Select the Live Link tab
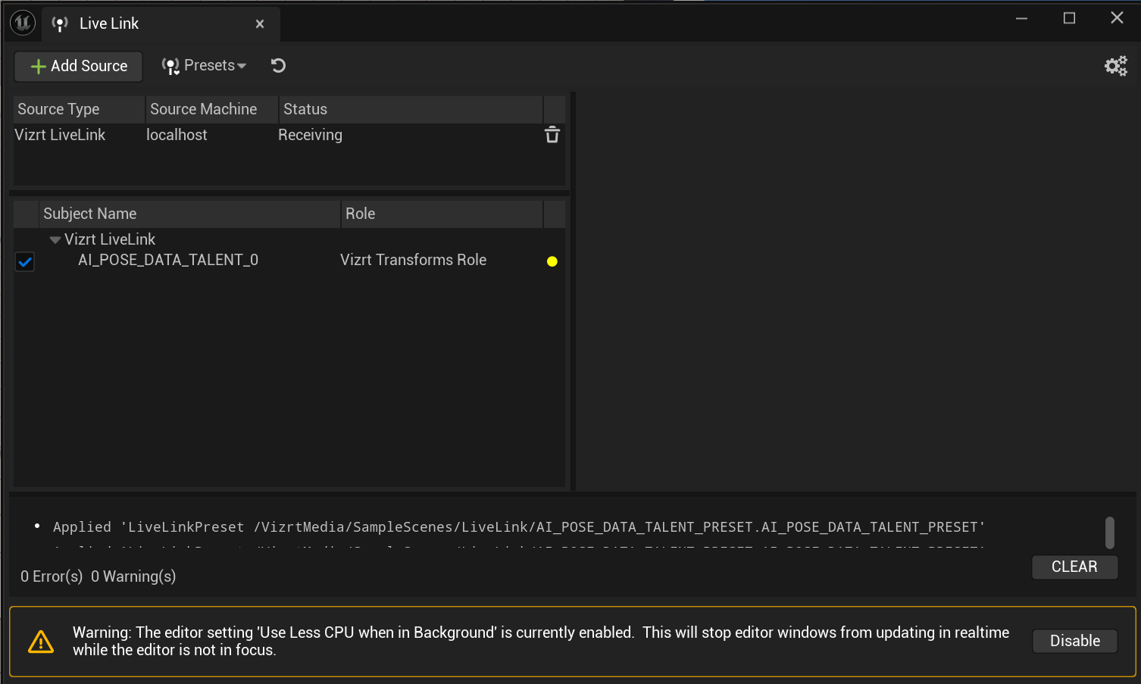Screen dimensions: 1141x684 (x=109, y=24)
